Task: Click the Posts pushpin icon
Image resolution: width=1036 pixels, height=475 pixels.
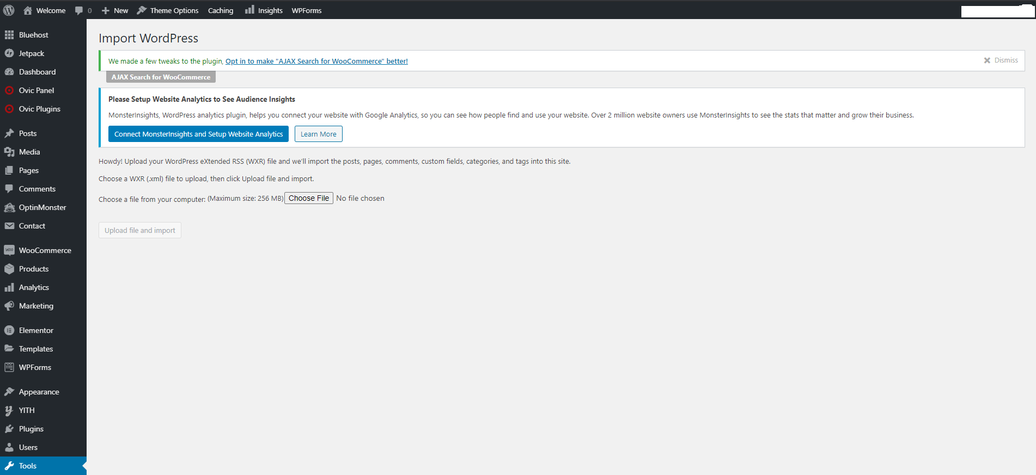Action: [x=9, y=133]
